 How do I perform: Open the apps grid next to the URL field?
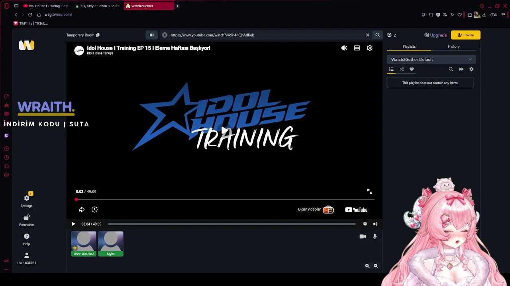coord(151,35)
